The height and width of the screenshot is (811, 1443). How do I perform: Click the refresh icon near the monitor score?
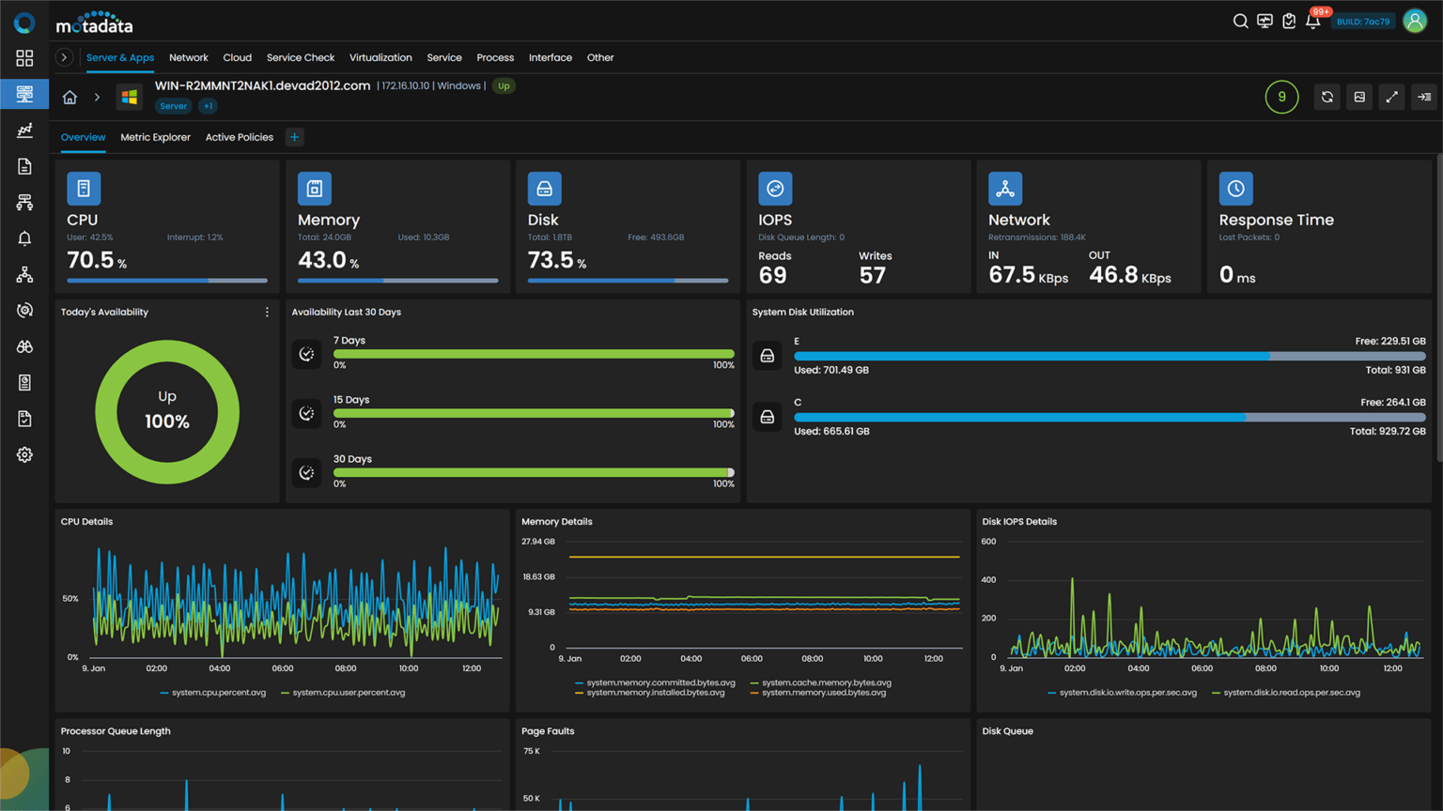pyautogui.click(x=1327, y=97)
